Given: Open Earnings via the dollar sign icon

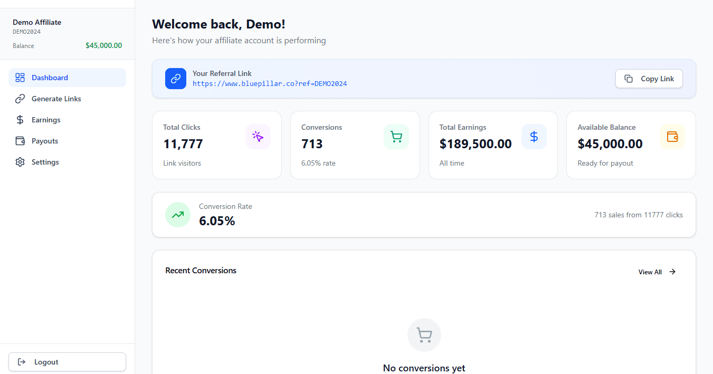Looking at the screenshot, I should [20, 119].
